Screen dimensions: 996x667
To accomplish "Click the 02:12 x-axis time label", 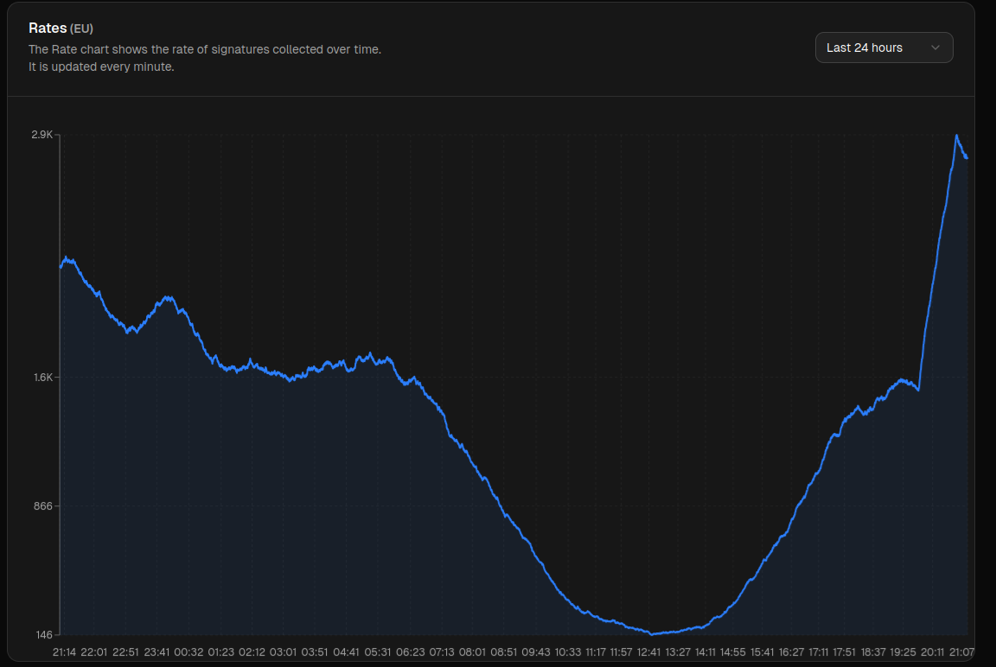I will (x=252, y=651).
